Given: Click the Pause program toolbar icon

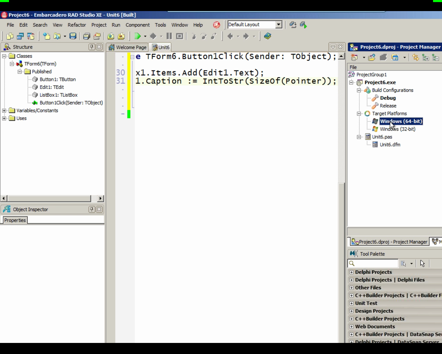Looking at the screenshot, I should pyautogui.click(x=169, y=36).
